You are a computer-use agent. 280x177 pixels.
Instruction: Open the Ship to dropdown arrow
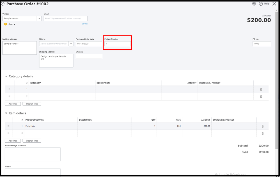click(x=71, y=44)
